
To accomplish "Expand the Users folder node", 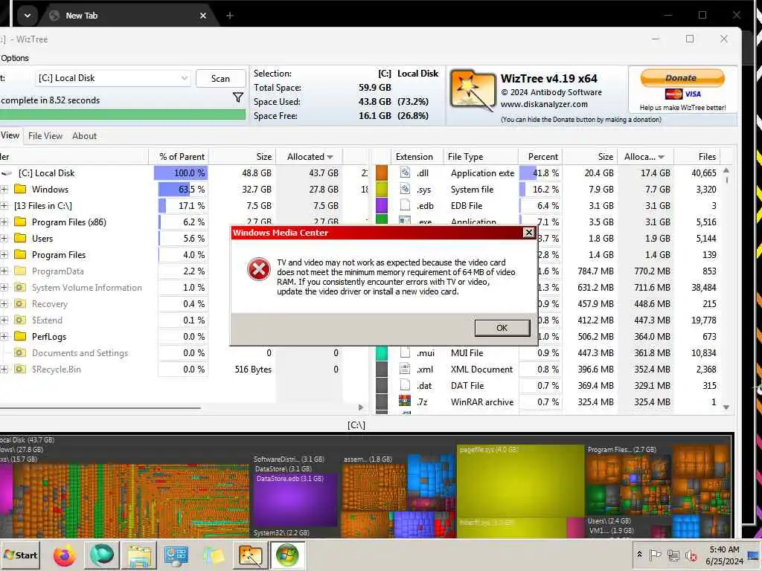I will click(x=4, y=239).
